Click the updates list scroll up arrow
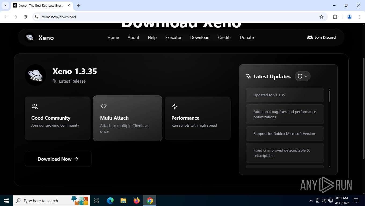 point(330,89)
